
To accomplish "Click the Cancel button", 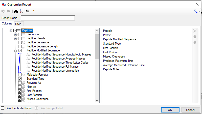I will coord(190,110).
